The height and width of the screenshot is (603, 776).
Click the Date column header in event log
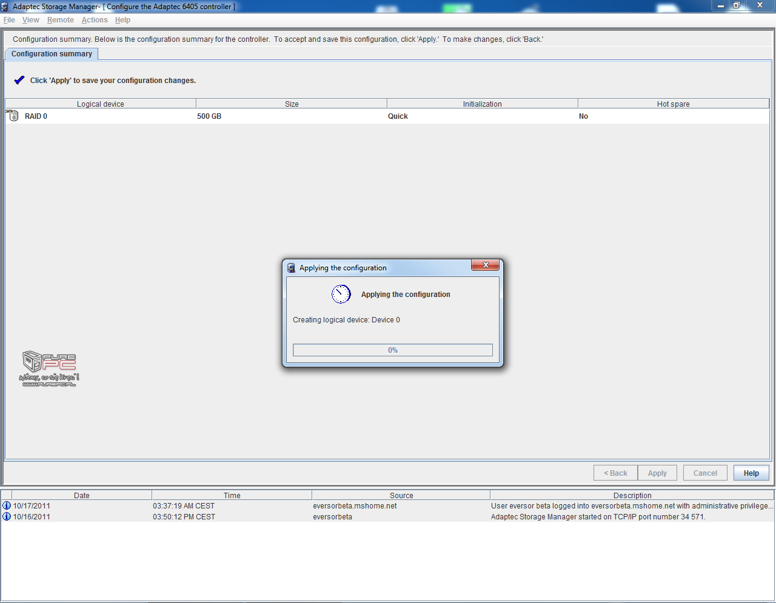pos(82,495)
